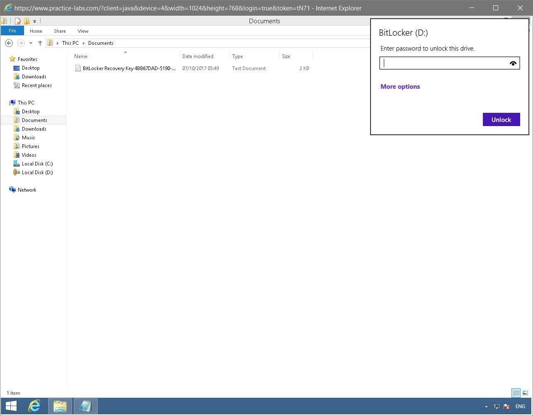This screenshot has width=533, height=416.
Task: Launch Internet Explorer from the taskbar
Action: [34, 406]
